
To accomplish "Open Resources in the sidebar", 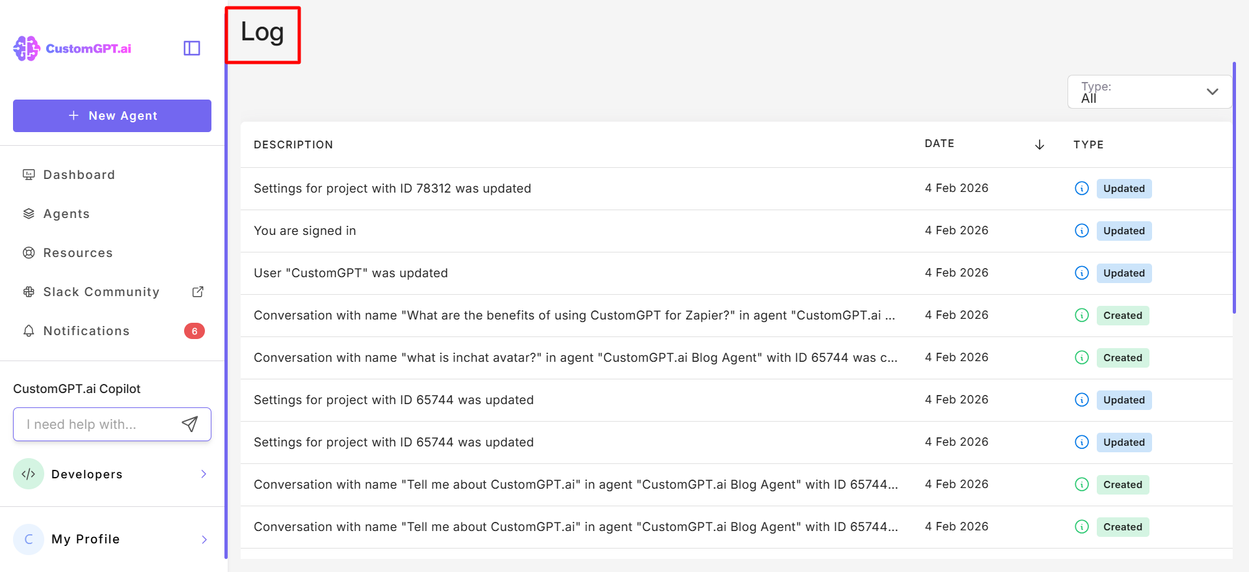I will [x=77, y=252].
